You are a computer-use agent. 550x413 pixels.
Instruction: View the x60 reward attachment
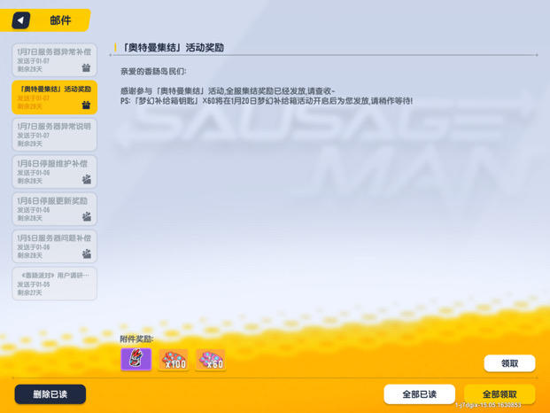click(x=211, y=360)
